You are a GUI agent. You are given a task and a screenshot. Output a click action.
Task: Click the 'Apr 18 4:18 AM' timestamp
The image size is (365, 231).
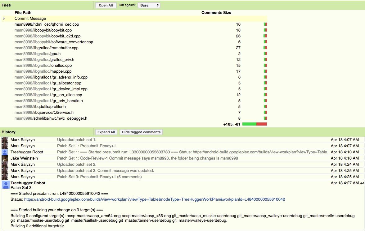[x=345, y=158]
